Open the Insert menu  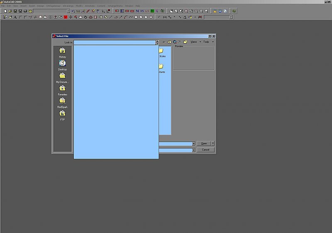click(23, 6)
